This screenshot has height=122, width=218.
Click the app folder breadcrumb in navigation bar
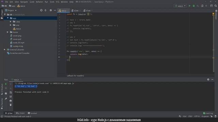(x=12, y=6)
